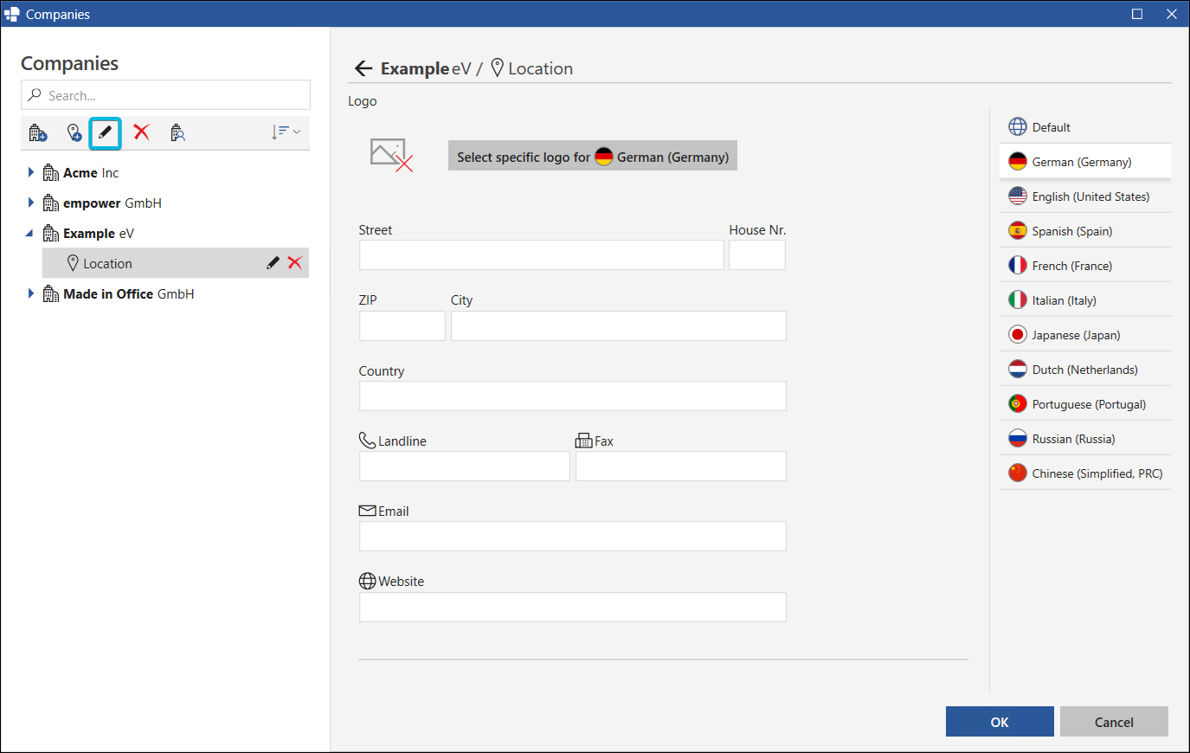Screen dimensions: 1190x753
Task: Click the Fax input field
Action: coord(681,466)
